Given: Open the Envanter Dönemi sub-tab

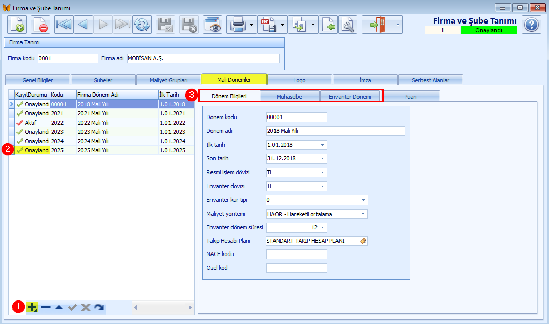Looking at the screenshot, I should coord(350,97).
